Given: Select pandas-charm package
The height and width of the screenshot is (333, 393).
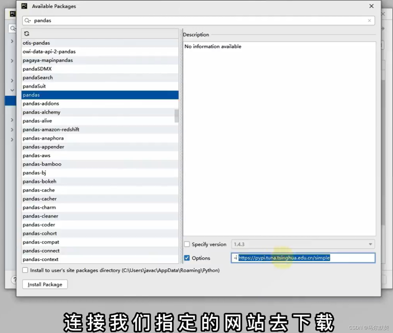Looking at the screenshot, I should (x=100, y=208).
